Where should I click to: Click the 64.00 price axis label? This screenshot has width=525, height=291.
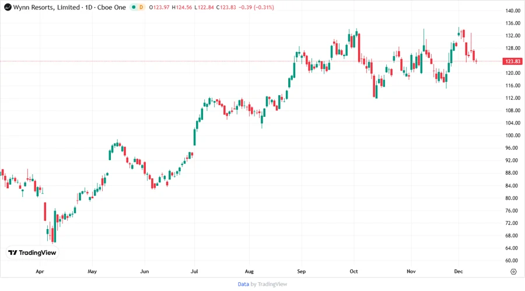point(513,248)
